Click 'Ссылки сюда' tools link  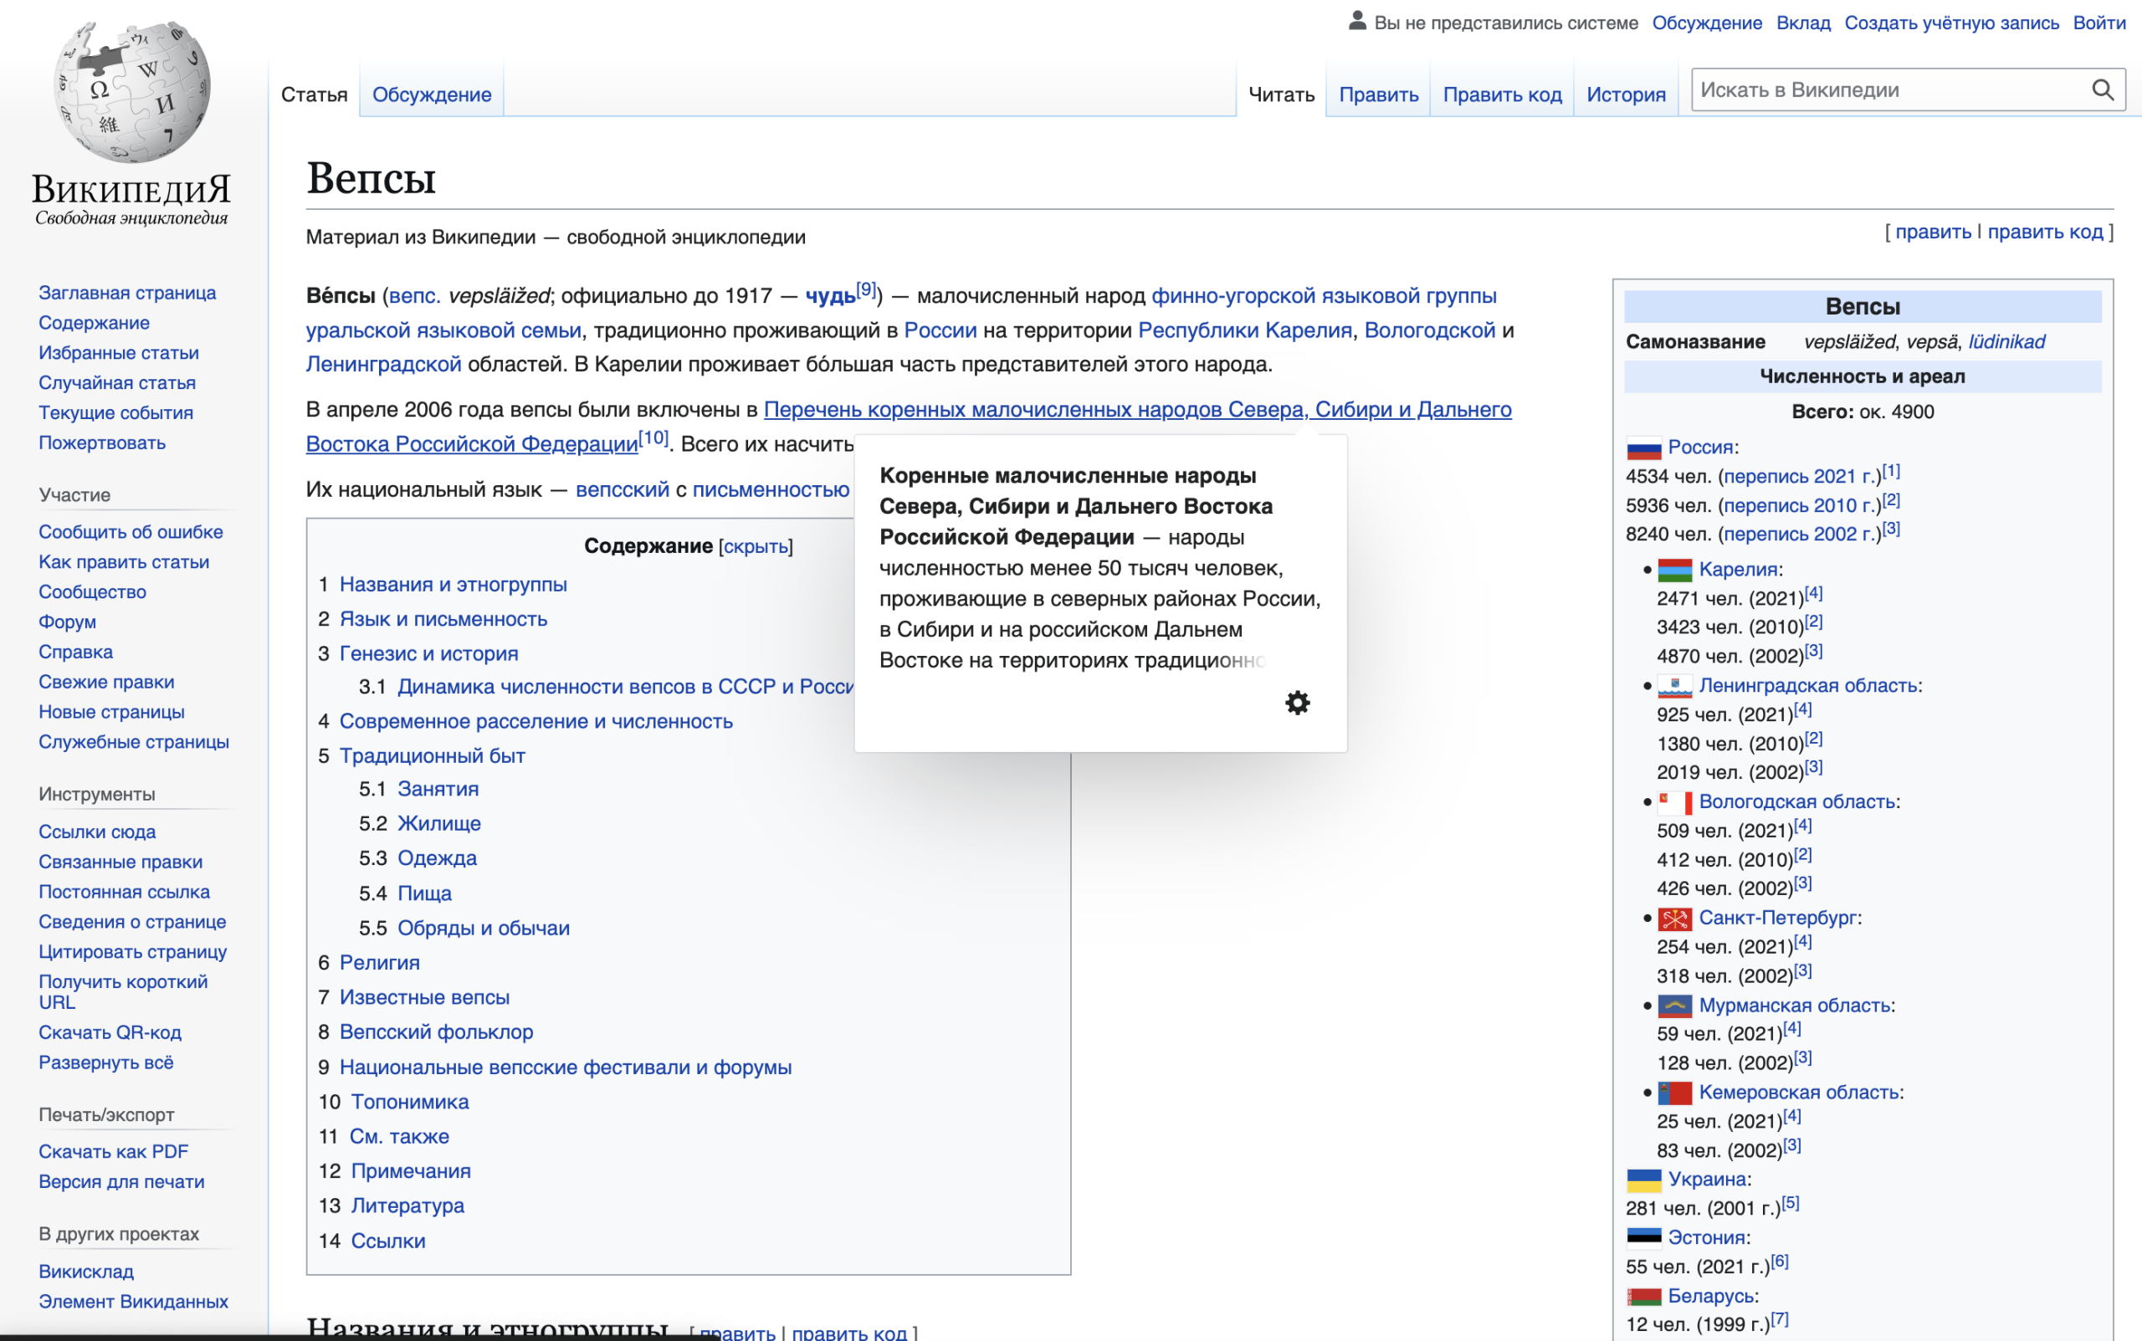[x=97, y=832]
